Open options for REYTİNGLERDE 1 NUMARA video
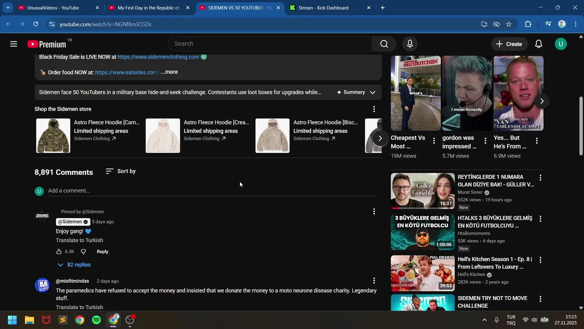This screenshot has height=329, width=584. 541,178
